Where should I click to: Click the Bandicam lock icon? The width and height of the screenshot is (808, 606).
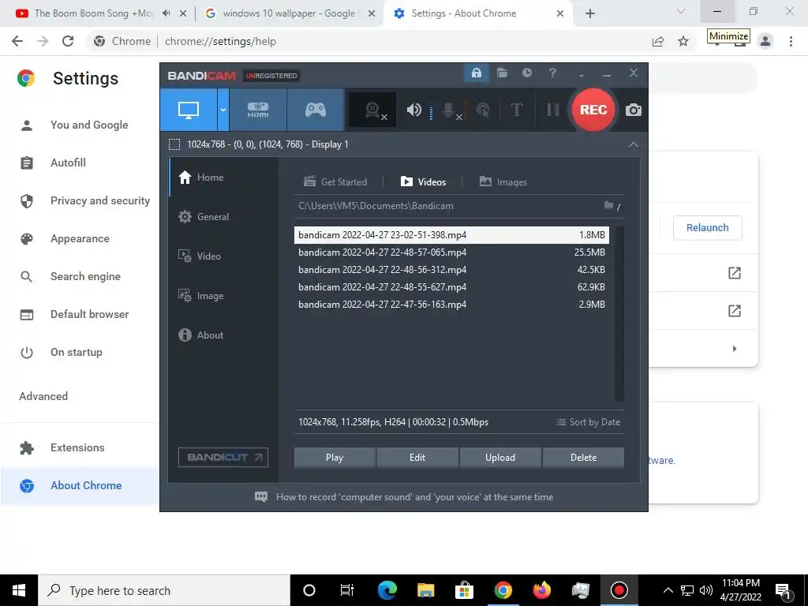pyautogui.click(x=476, y=73)
